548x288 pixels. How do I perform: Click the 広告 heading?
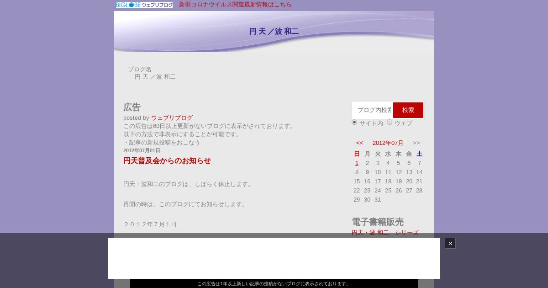click(132, 107)
